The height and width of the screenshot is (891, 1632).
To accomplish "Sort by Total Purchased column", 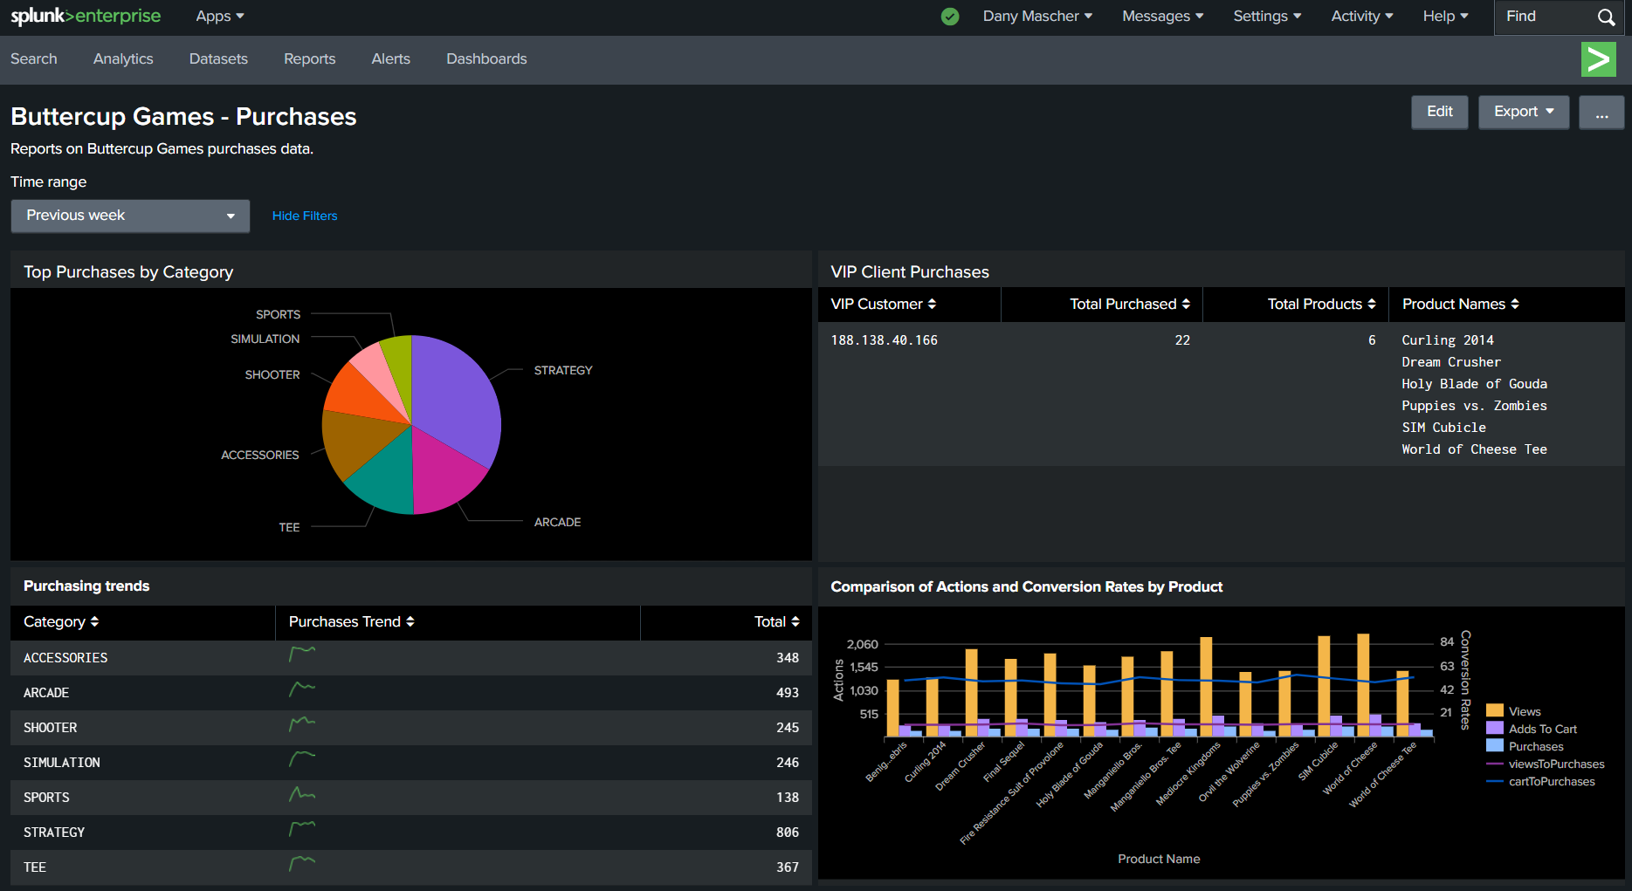I will coord(1130,304).
